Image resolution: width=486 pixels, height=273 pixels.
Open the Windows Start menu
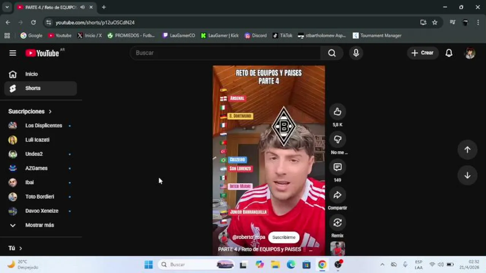149,264
